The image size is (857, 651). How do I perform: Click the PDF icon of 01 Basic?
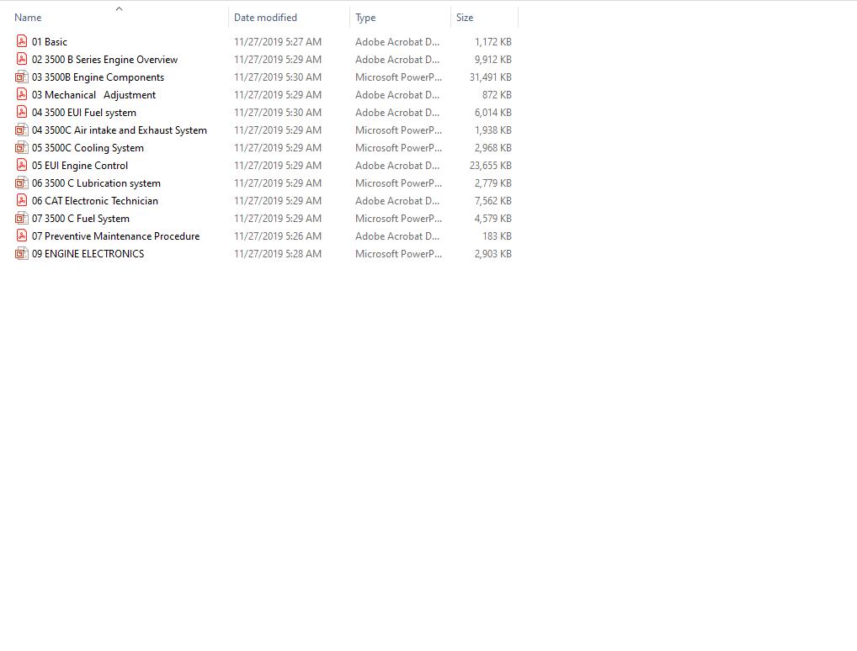[x=21, y=41]
